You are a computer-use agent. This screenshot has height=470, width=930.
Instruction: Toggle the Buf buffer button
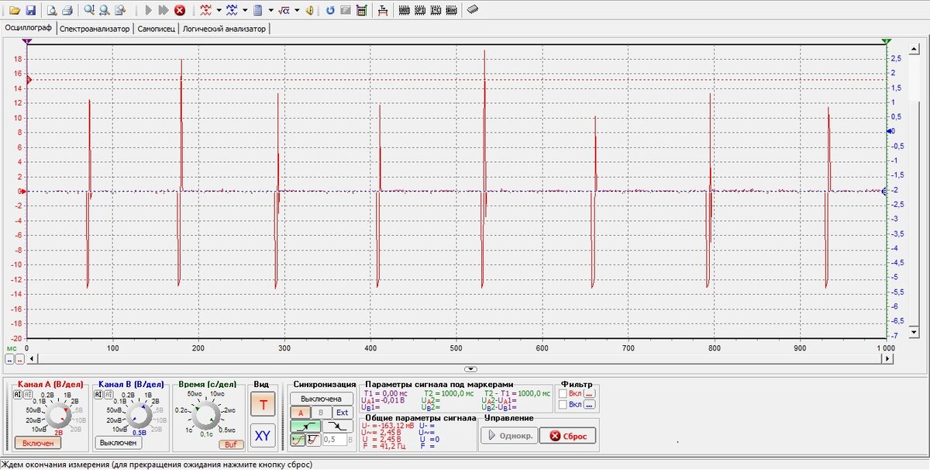tap(231, 444)
